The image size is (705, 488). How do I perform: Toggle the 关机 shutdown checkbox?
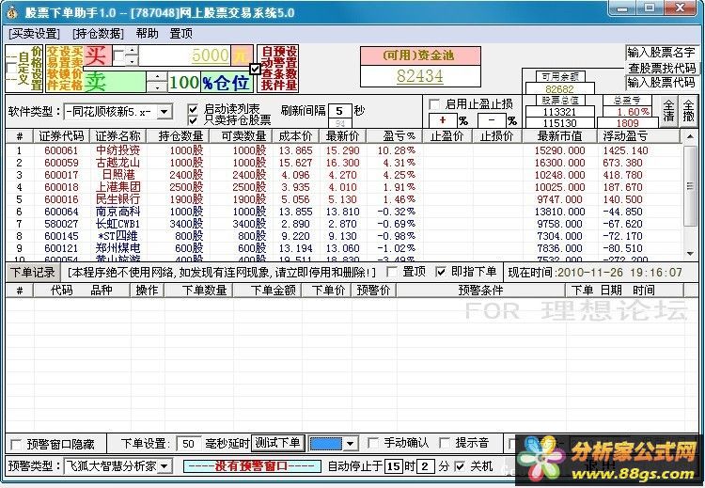pos(460,466)
